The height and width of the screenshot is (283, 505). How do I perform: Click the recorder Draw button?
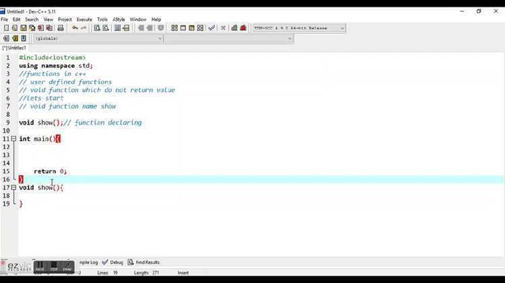[67, 266]
